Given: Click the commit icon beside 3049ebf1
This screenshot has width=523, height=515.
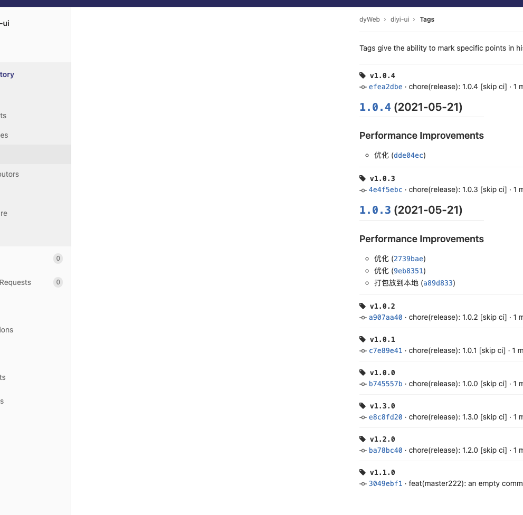Looking at the screenshot, I should point(363,483).
